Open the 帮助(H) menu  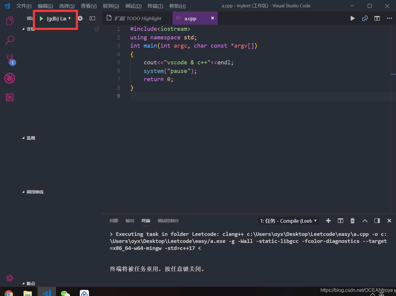(x=177, y=6)
